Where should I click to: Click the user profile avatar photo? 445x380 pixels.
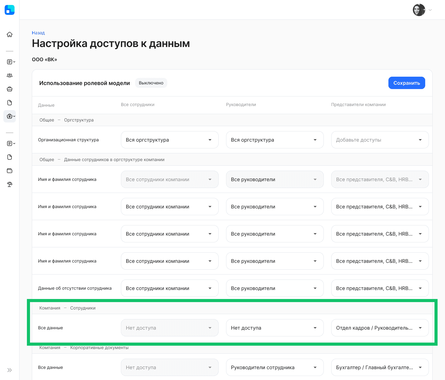pos(419,10)
